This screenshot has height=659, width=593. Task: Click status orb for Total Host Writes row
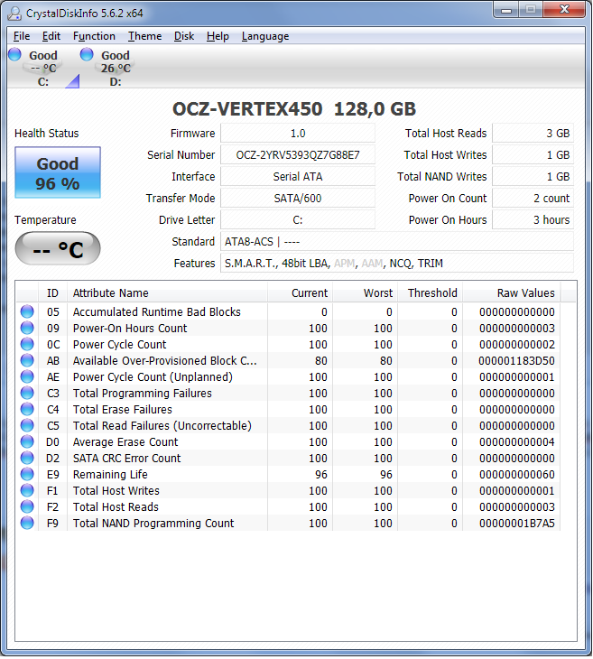coord(27,490)
